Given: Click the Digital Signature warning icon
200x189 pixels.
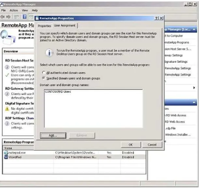Looking at the screenshot, I should tap(7, 109).
